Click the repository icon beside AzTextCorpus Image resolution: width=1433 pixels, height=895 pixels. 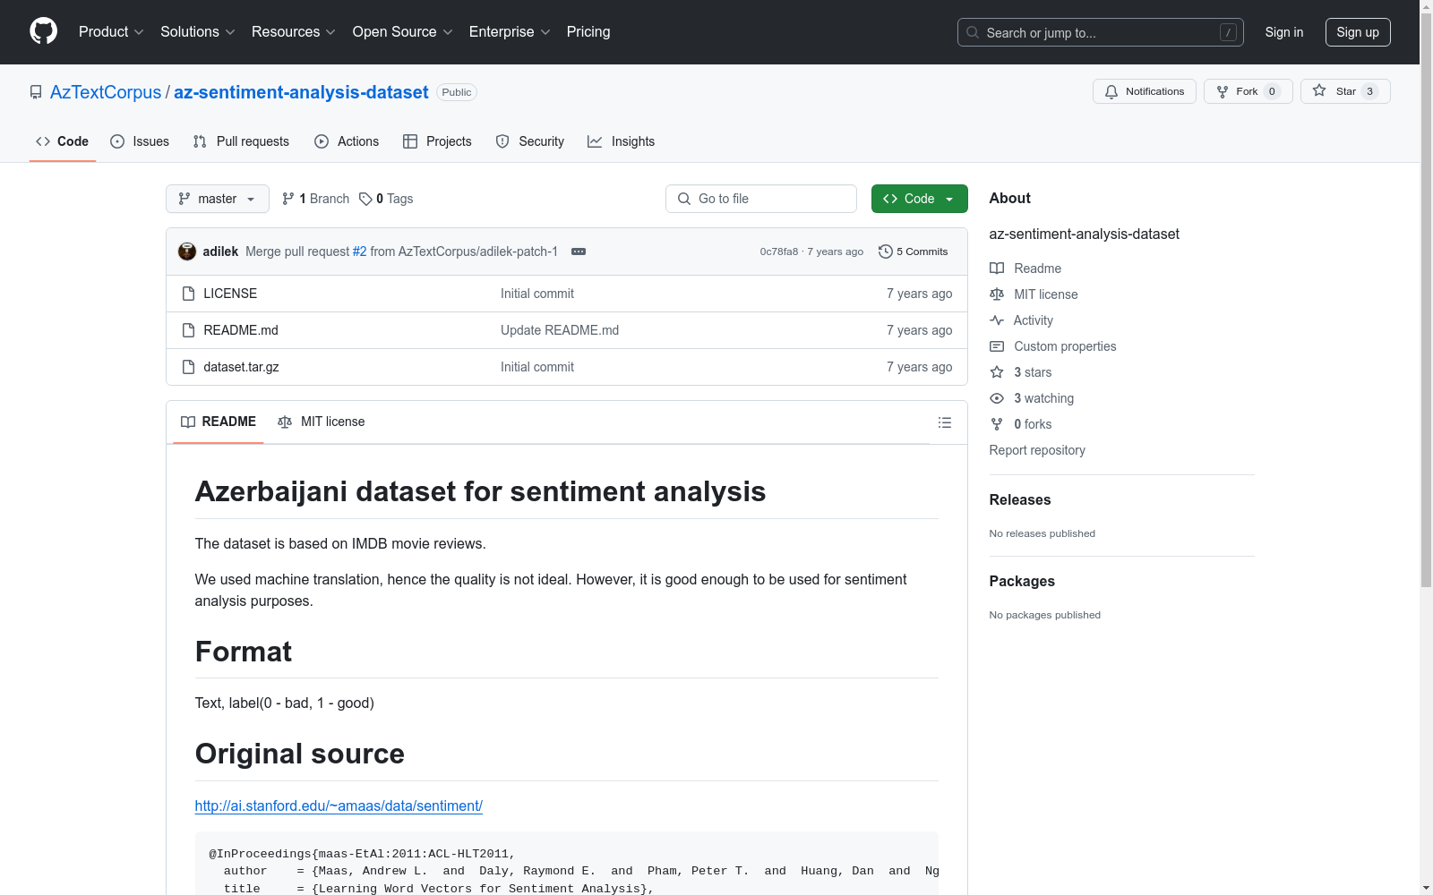point(36,92)
